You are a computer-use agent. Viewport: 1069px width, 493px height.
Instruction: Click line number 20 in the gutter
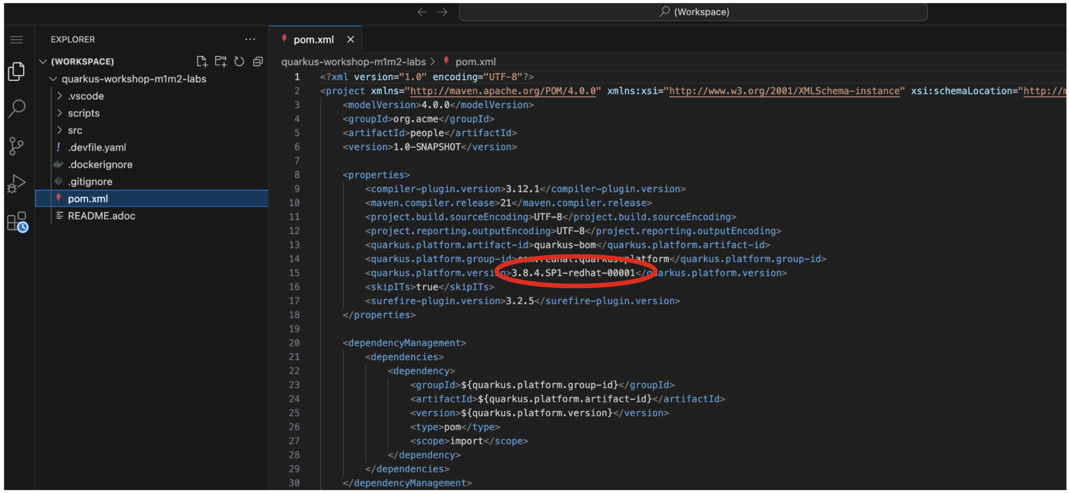[294, 343]
